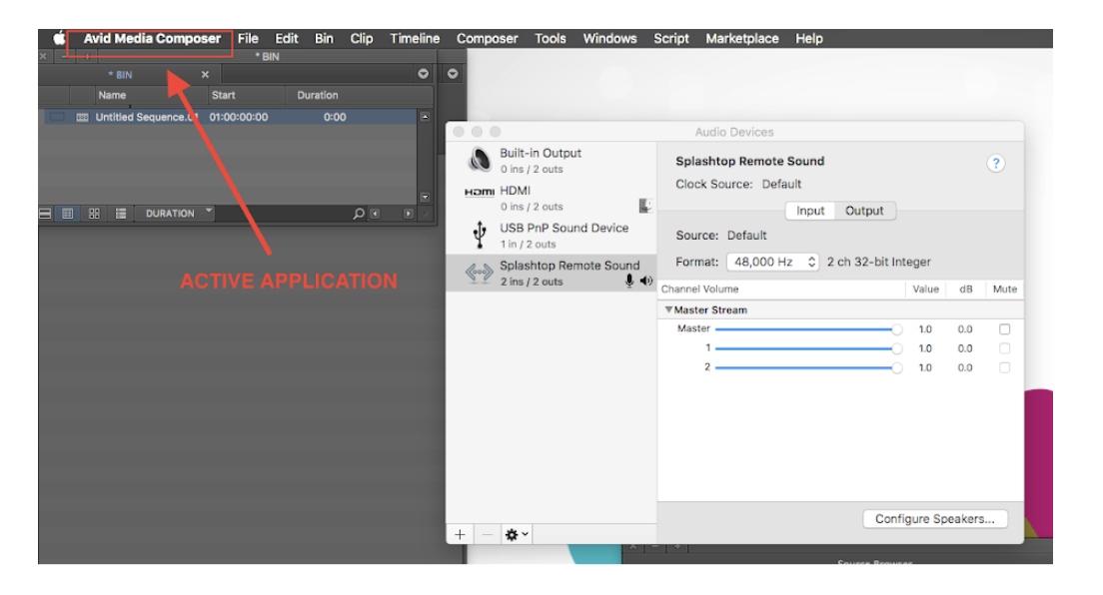Open the Script menu

(671, 39)
